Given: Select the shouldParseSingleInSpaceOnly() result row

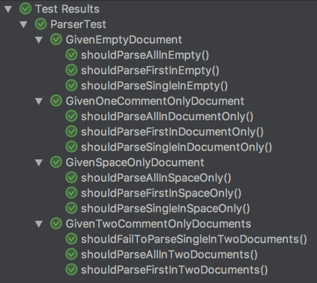Looking at the screenshot, I should tap(166, 209).
